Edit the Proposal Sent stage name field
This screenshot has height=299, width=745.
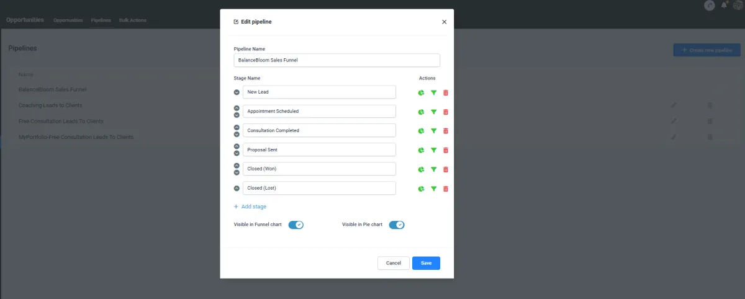coord(319,149)
